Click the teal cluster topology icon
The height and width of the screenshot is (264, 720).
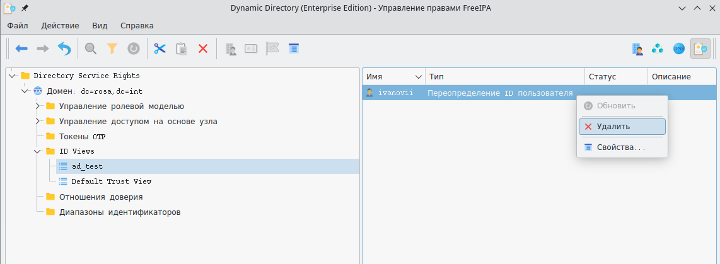pos(658,49)
